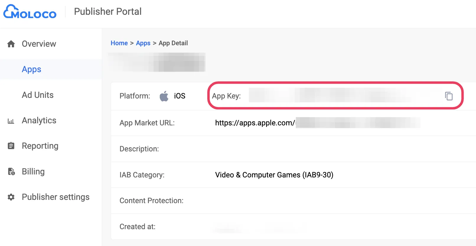Click the Analytics bar chart icon
This screenshot has height=246, width=476.
tap(11, 121)
